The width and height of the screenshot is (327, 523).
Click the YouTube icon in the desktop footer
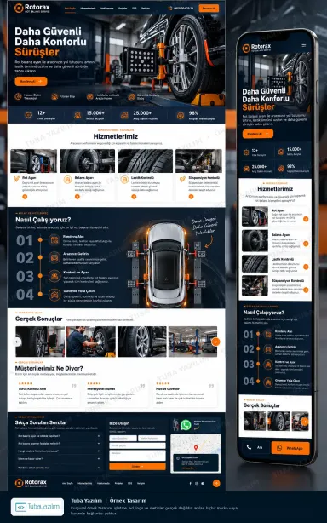203,483
